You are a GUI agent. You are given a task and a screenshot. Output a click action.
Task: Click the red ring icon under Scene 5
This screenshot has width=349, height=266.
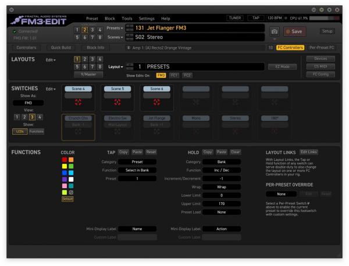[117, 102]
